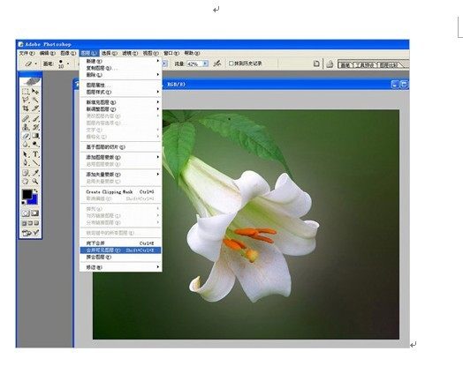The height and width of the screenshot is (366, 463).
Task: Open the 选择 menu
Action: pos(110,53)
